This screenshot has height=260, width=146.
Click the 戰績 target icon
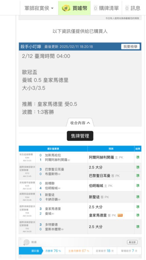(26, 243)
